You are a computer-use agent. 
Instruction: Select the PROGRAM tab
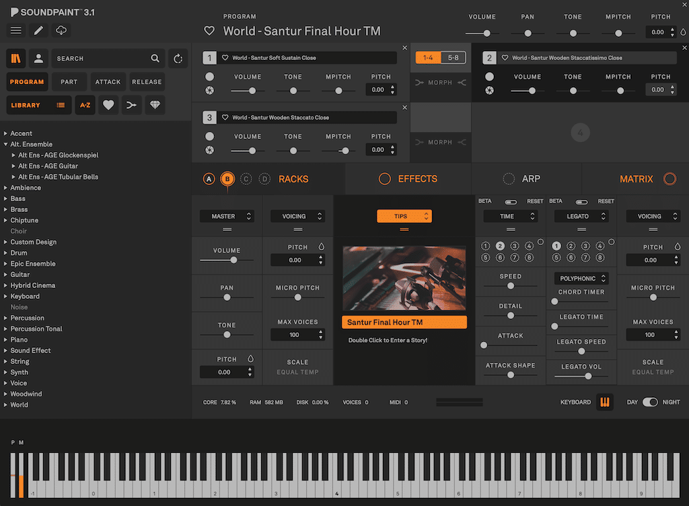(x=27, y=81)
